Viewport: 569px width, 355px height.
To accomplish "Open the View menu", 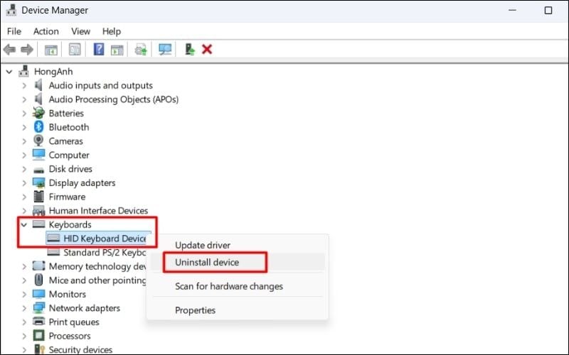I will 80,31.
